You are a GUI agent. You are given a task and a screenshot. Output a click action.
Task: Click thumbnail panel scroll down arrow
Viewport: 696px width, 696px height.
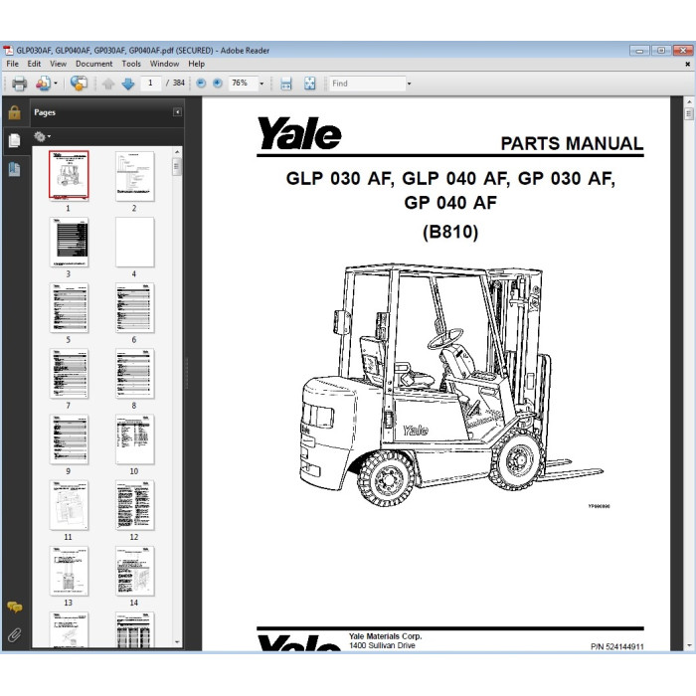pos(177,642)
